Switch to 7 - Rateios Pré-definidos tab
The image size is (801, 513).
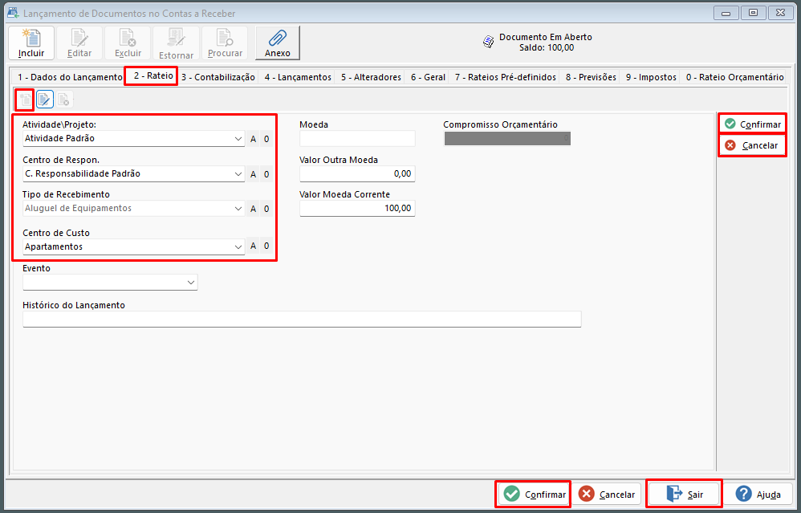click(505, 77)
